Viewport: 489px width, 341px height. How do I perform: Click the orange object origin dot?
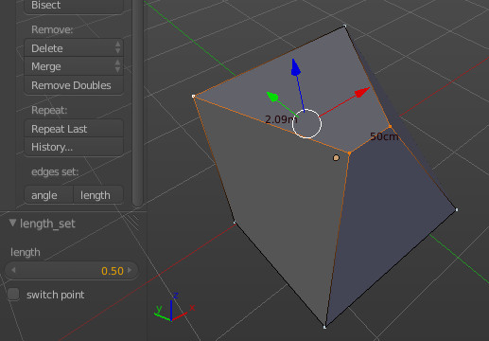(336, 157)
